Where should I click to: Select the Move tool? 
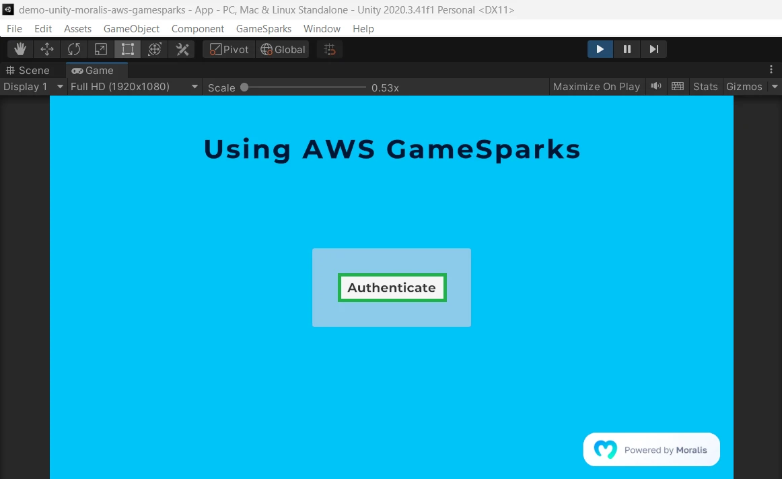[47, 49]
